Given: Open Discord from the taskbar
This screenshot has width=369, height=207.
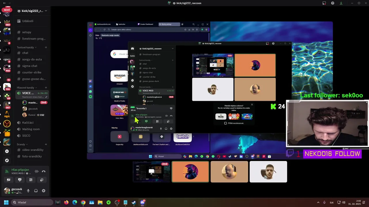Looking at the screenshot, I should (x=142, y=202).
